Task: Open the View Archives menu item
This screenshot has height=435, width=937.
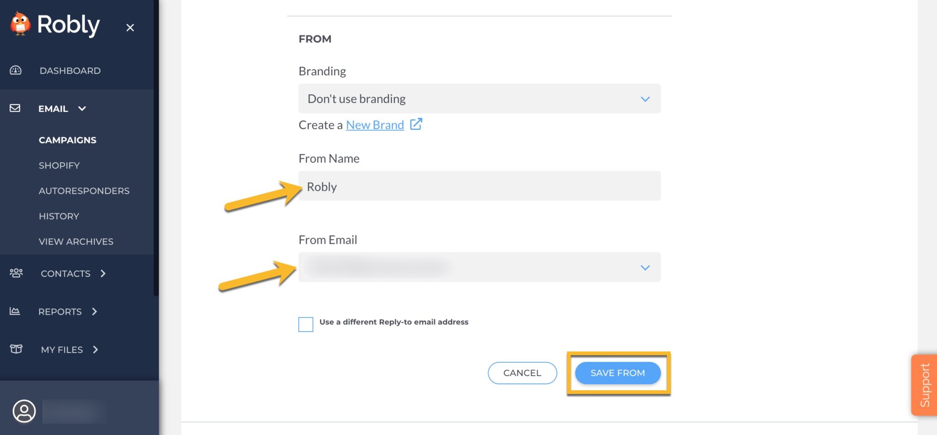Action: [76, 241]
